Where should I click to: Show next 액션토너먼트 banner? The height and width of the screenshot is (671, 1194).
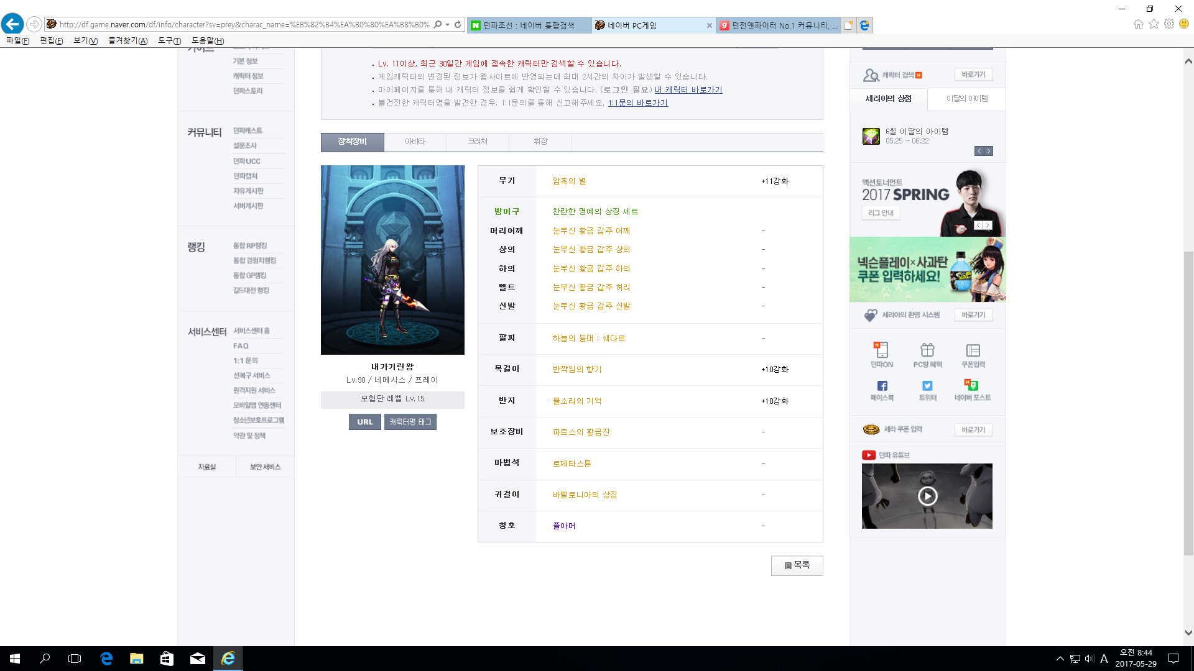click(x=988, y=225)
